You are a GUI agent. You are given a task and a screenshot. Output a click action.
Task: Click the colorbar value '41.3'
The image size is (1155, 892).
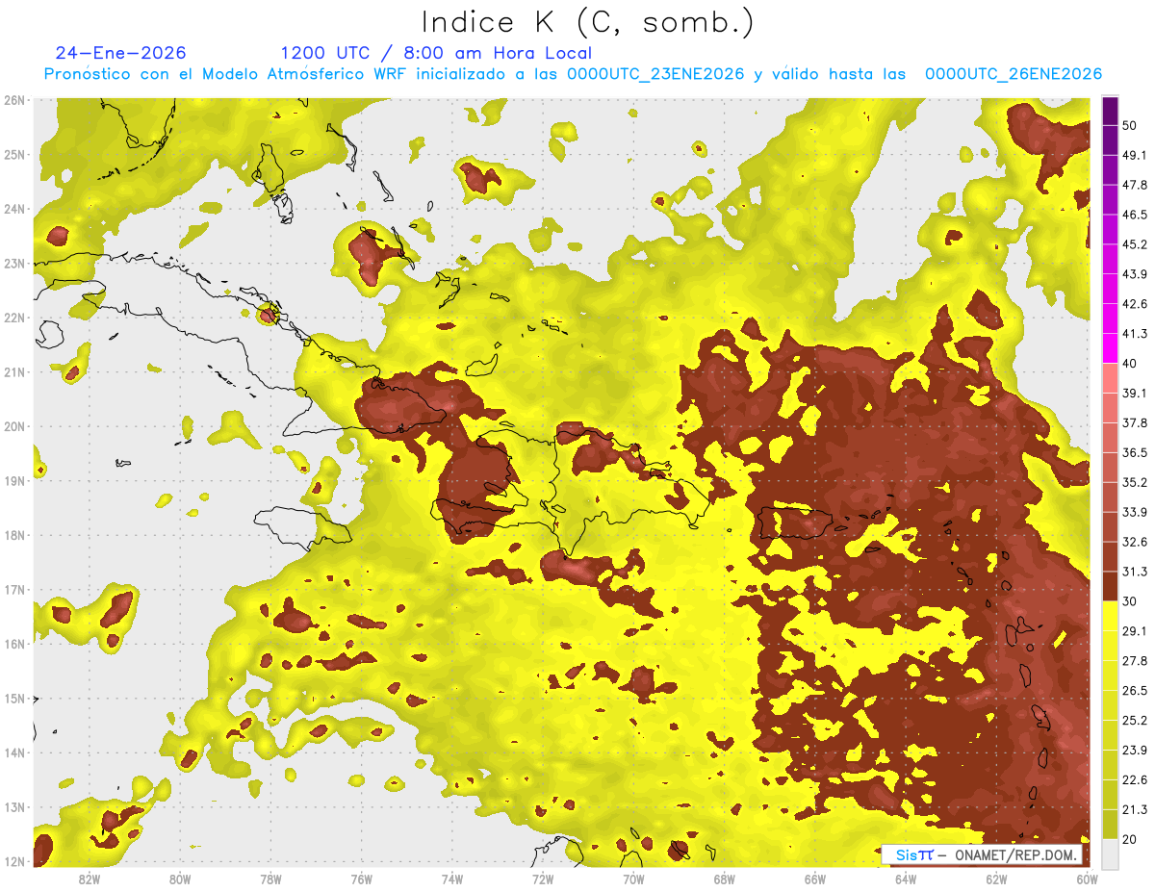[x=1135, y=334]
